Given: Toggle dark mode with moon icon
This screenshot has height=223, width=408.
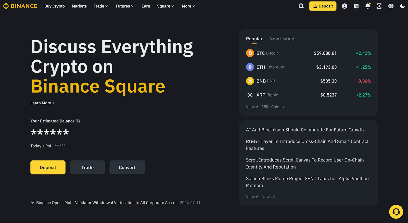Looking at the screenshot, I should pos(402,6).
